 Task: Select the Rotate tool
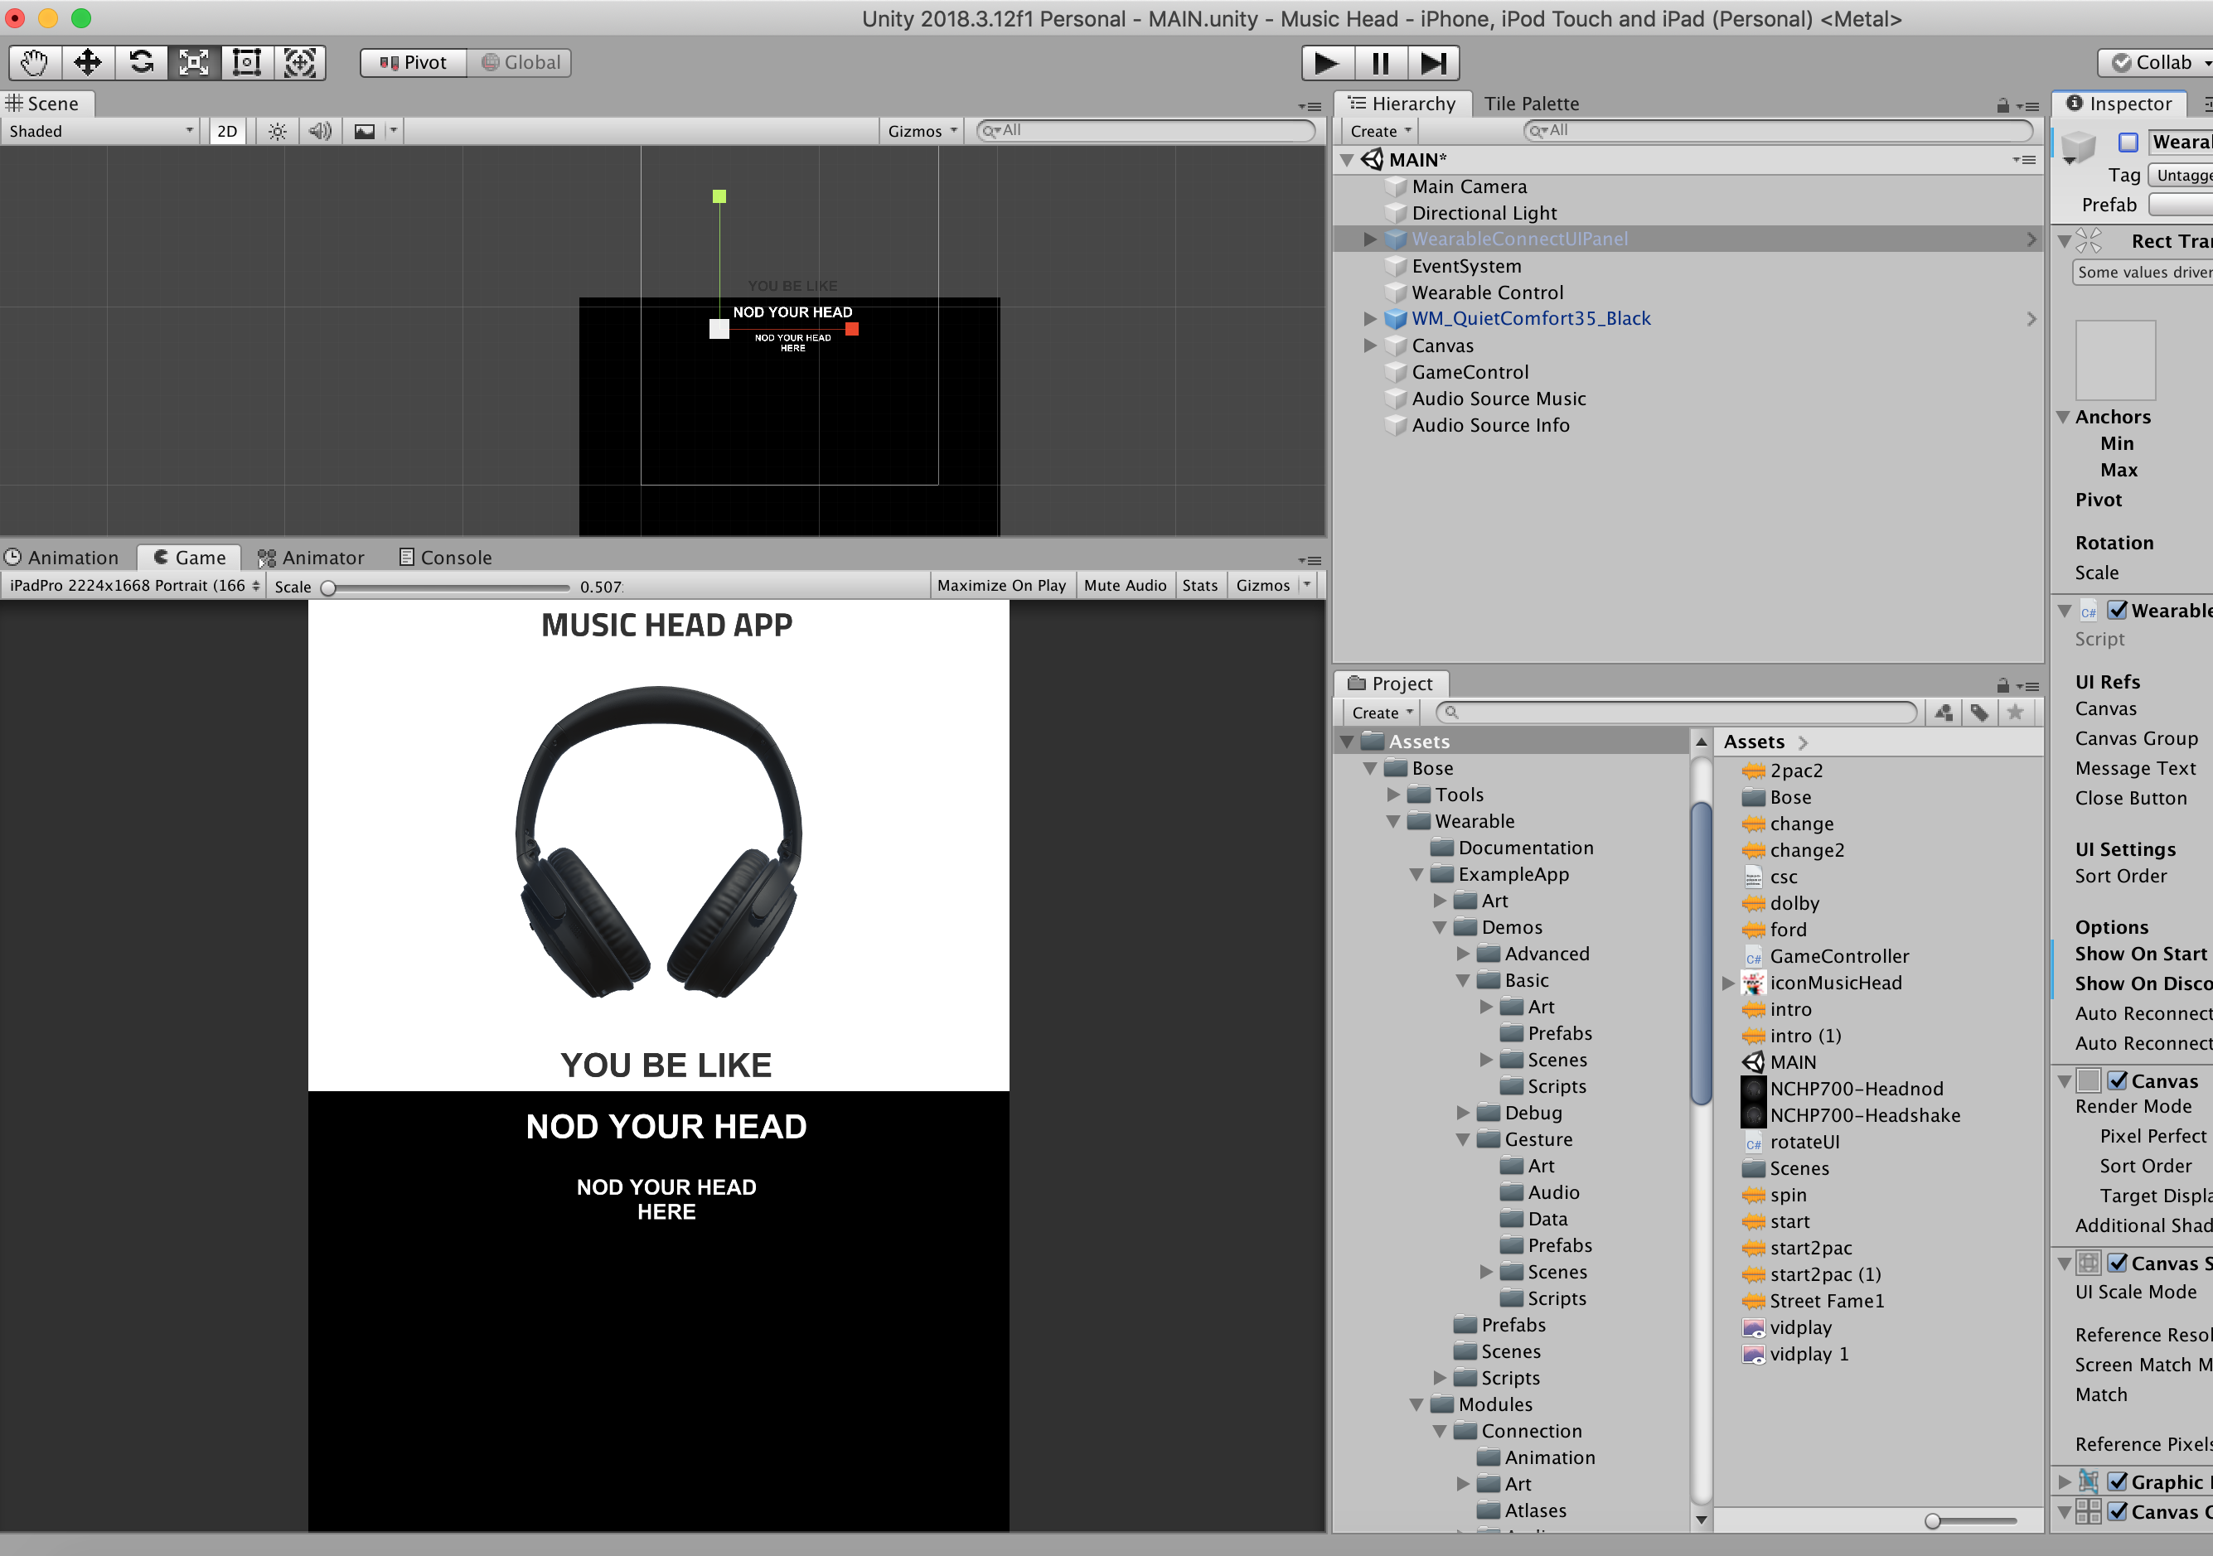pos(141,63)
